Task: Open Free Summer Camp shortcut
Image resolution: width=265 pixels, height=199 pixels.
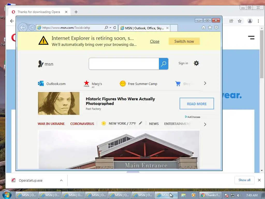Action: click(138, 84)
